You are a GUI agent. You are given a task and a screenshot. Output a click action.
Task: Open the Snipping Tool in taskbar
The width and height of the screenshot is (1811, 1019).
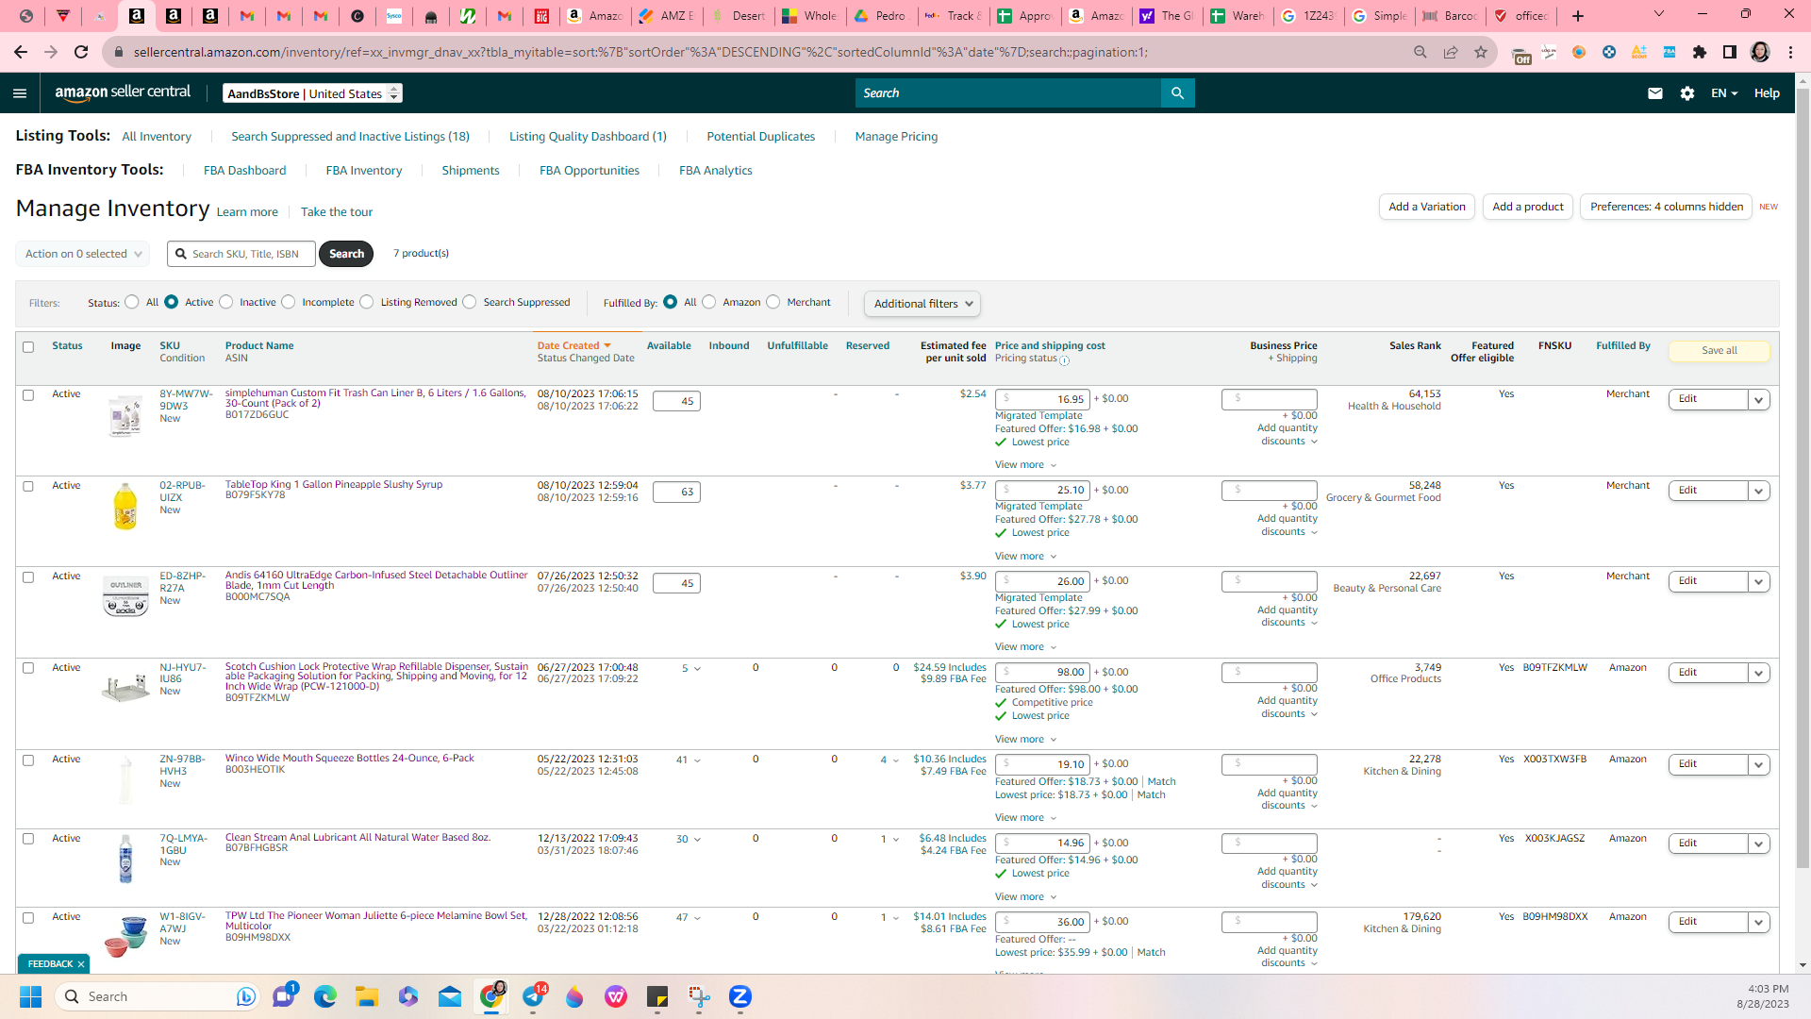point(699,996)
